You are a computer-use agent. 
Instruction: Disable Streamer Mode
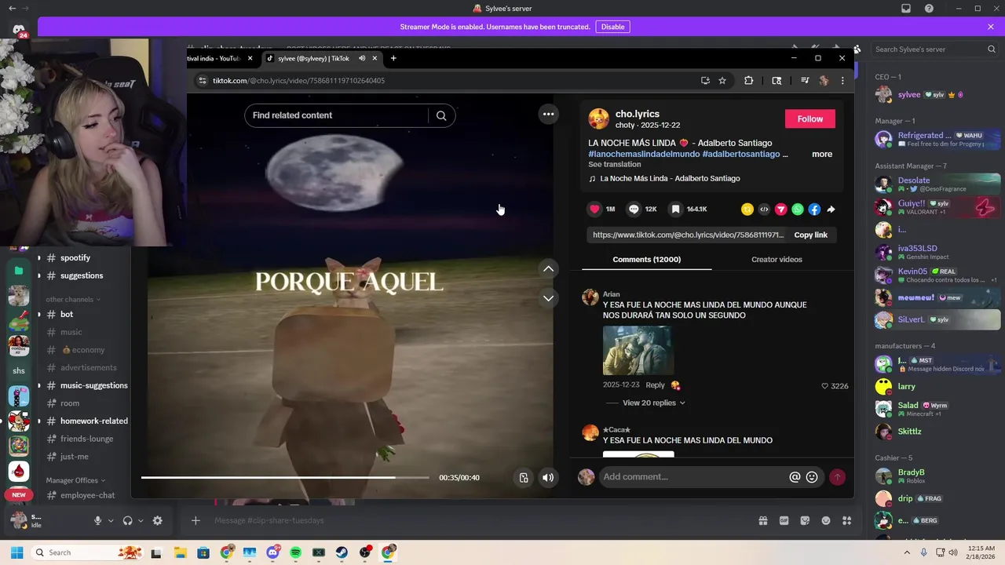612,27
